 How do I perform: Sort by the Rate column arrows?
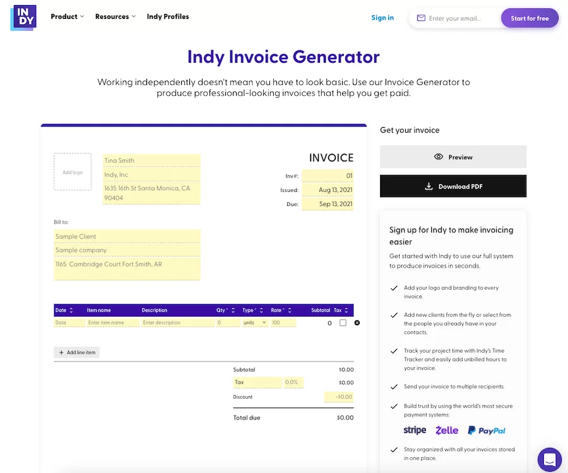[290, 311]
